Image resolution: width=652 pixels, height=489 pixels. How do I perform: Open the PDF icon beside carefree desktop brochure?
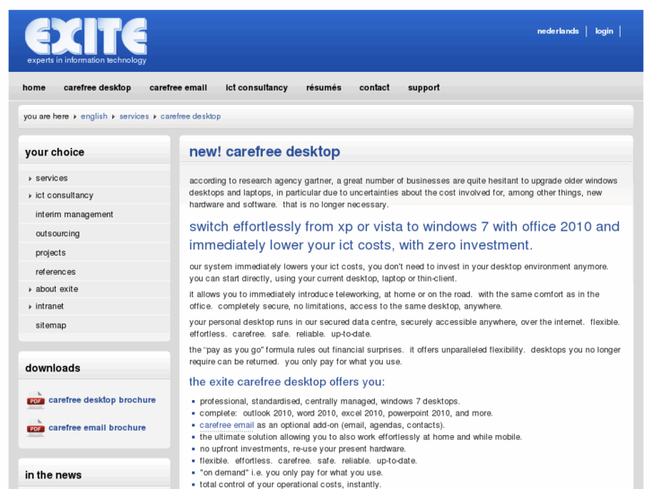coord(36,400)
